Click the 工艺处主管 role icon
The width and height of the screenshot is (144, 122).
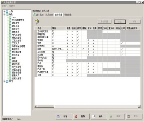point(10,41)
